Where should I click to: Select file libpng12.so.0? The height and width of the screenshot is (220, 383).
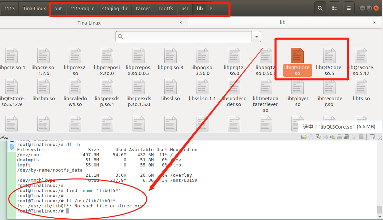(x=234, y=62)
